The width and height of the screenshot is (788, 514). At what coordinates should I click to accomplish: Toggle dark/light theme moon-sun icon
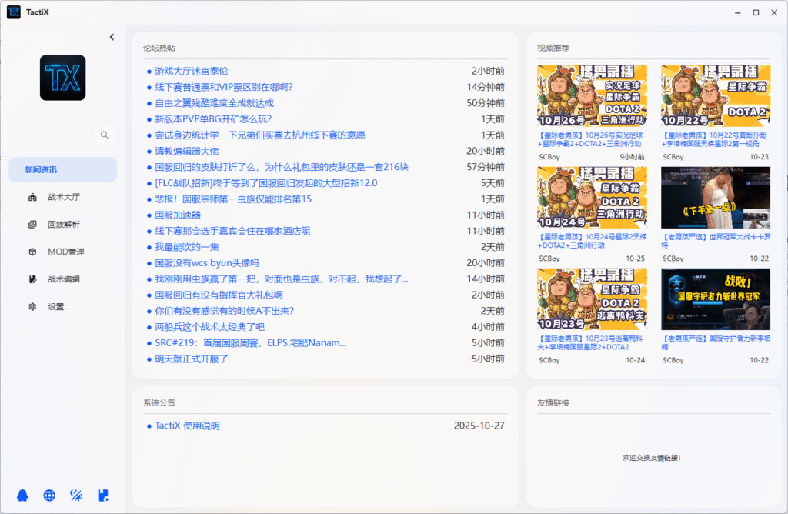click(76, 496)
